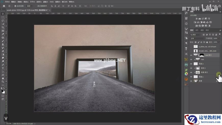Screen dimensions: 222x125
Task: Select the Lasso tool
Action: point(3,21)
